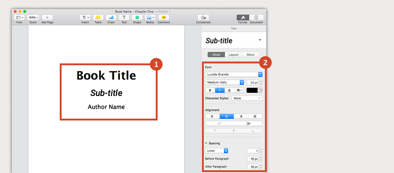The width and height of the screenshot is (394, 173).
Task: Open the Character Styles None dropdown
Action: click(247, 98)
